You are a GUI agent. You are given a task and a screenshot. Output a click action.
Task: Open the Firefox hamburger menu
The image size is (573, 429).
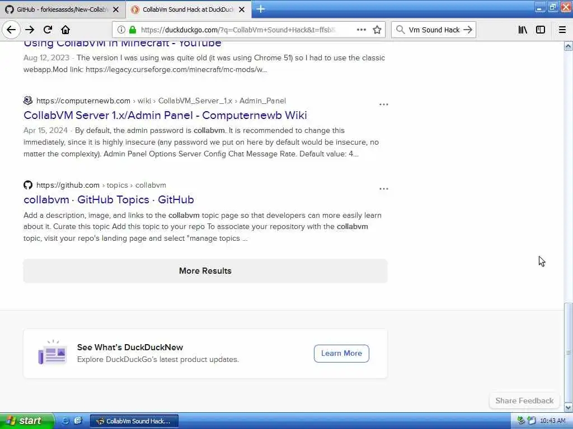click(x=562, y=30)
